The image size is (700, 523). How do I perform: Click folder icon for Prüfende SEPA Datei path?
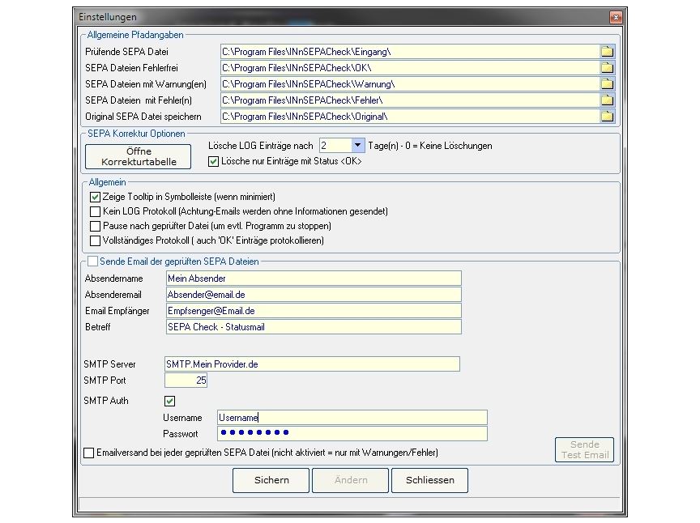click(607, 52)
